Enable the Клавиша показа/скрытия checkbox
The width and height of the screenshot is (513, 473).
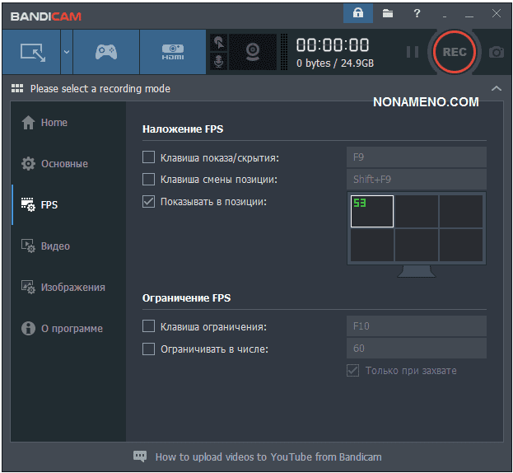149,157
